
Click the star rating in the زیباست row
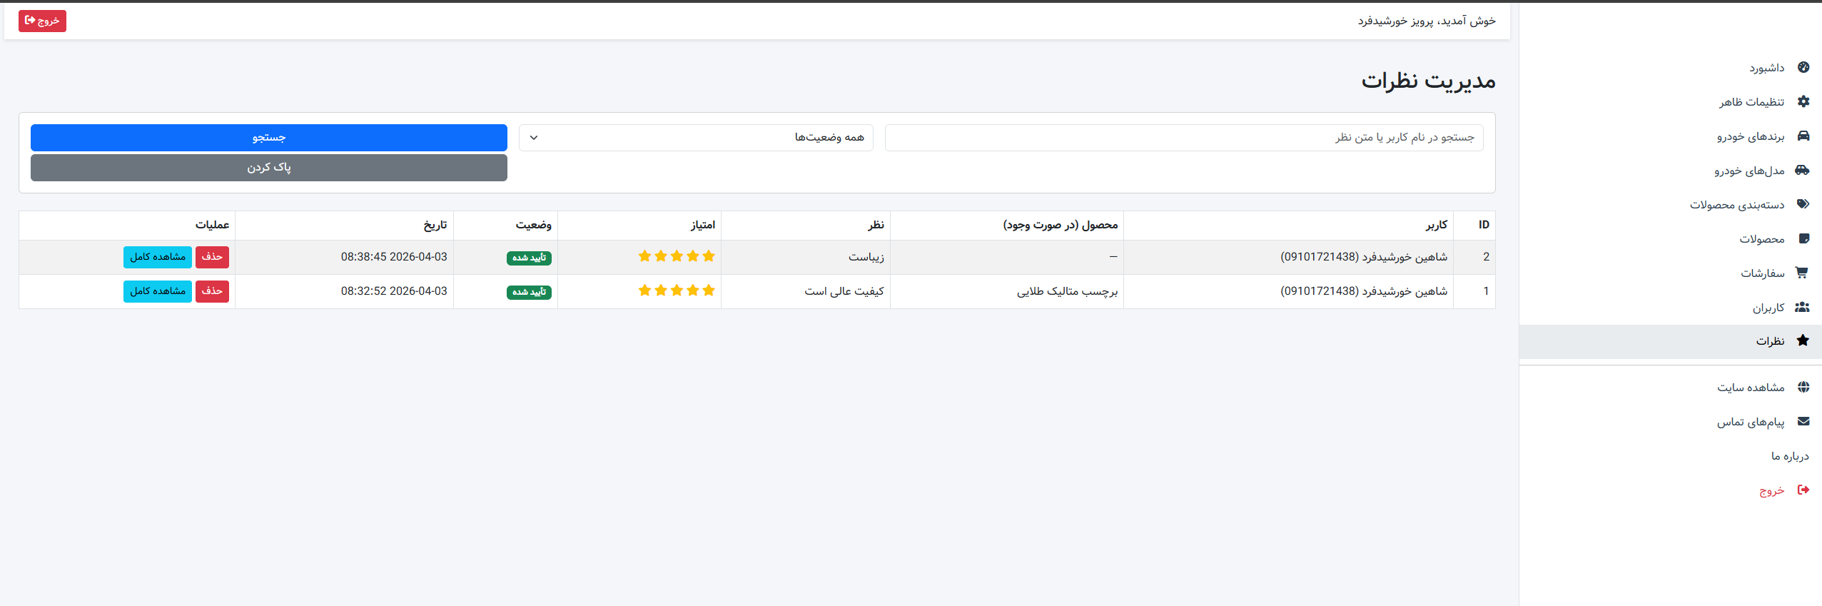click(677, 256)
